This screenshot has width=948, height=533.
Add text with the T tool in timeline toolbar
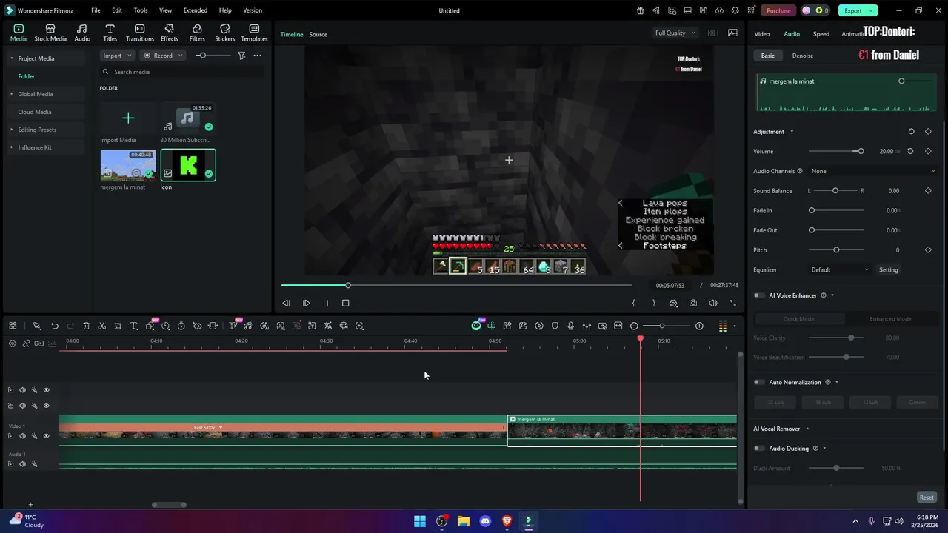click(x=134, y=326)
